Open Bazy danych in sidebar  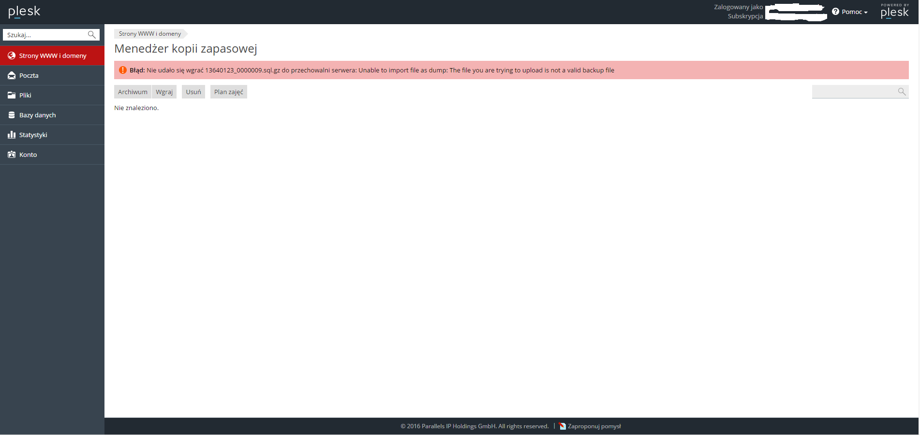(x=52, y=115)
